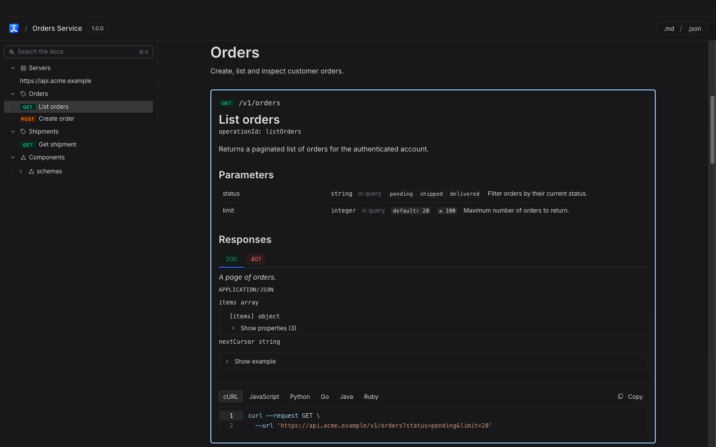Switch code sample to Python

click(x=300, y=397)
